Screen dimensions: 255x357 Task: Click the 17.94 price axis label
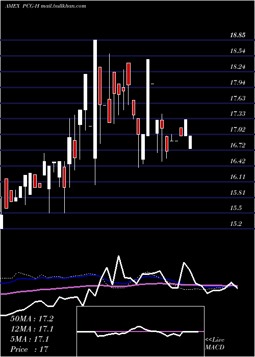(x=238, y=83)
